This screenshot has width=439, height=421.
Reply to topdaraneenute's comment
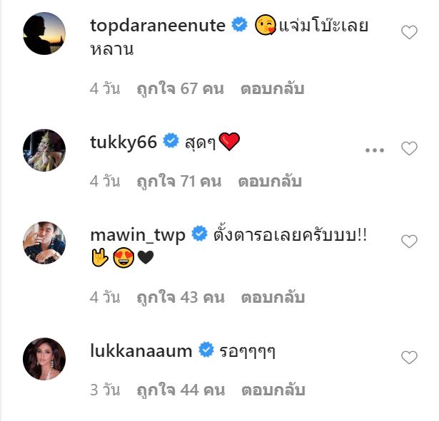click(272, 89)
